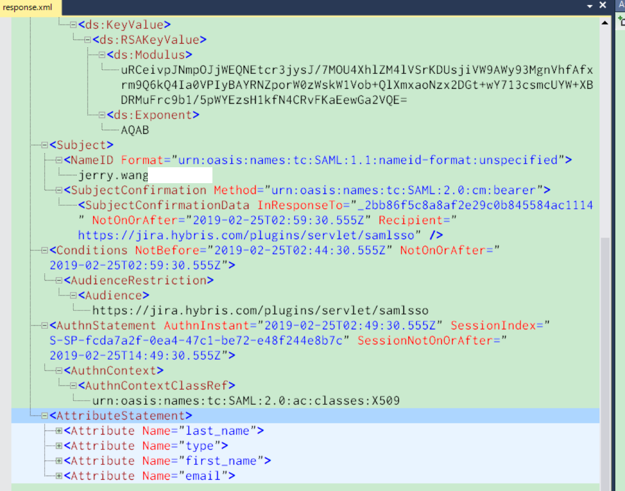This screenshot has width=625, height=491.
Task: Collapse the AuthnContextClassRef node
Action: click(74, 386)
